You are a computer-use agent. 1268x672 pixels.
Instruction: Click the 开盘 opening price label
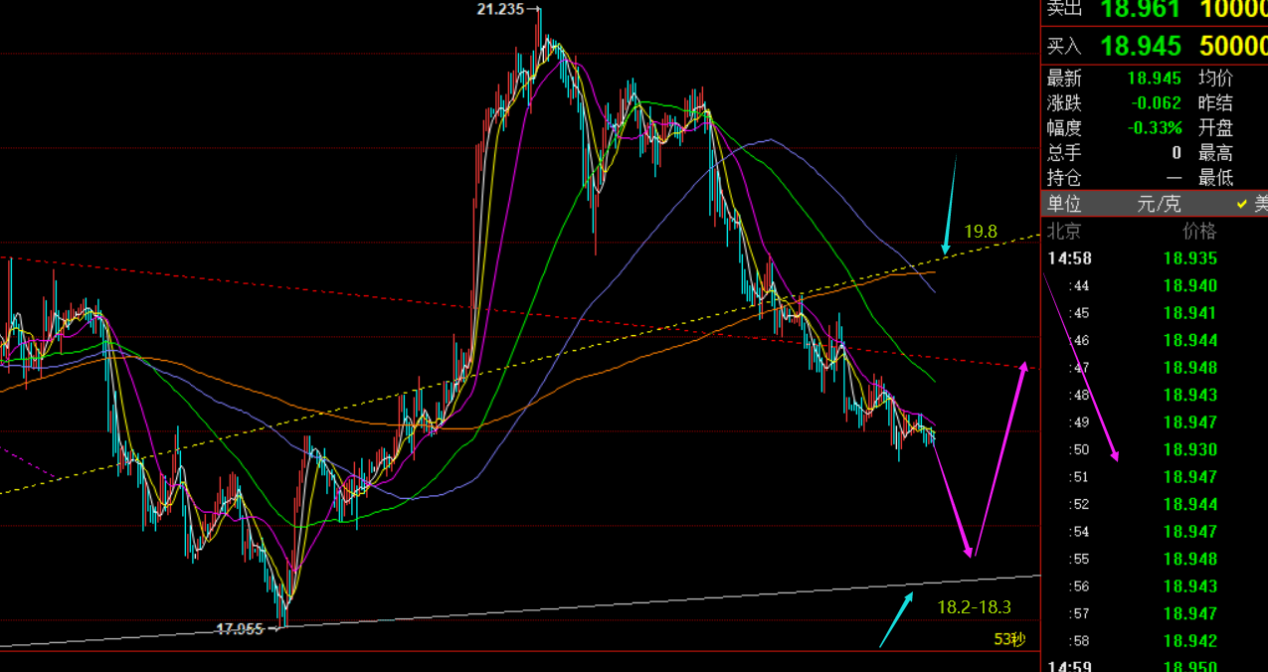click(x=1216, y=128)
